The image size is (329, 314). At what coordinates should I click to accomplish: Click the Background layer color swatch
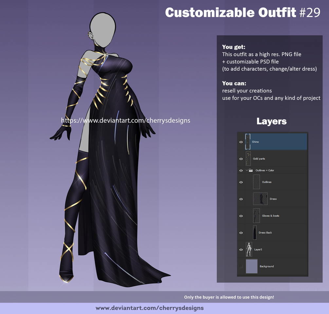[x=251, y=266]
